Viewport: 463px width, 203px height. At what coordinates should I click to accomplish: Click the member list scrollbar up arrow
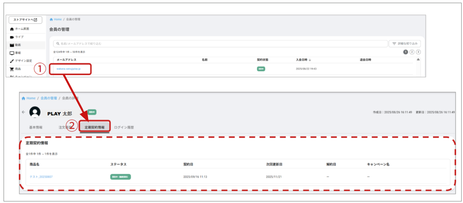point(418,60)
